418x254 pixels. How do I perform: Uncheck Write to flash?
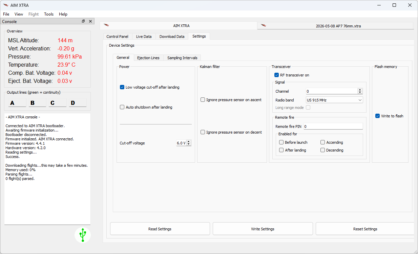point(377,116)
